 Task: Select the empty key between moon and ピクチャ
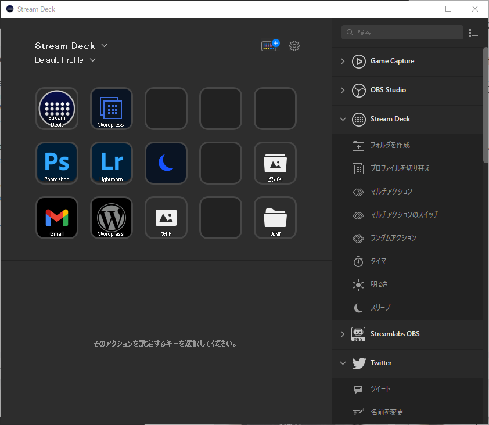(221, 163)
